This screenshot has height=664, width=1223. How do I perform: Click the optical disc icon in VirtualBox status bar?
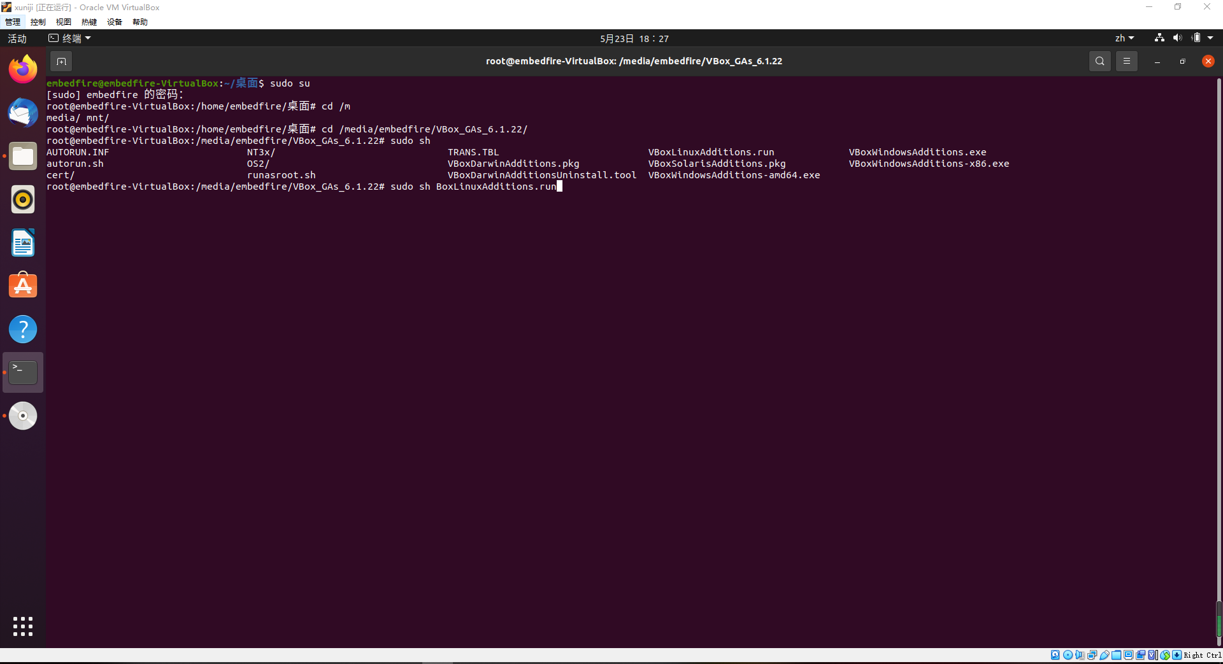tap(1068, 654)
